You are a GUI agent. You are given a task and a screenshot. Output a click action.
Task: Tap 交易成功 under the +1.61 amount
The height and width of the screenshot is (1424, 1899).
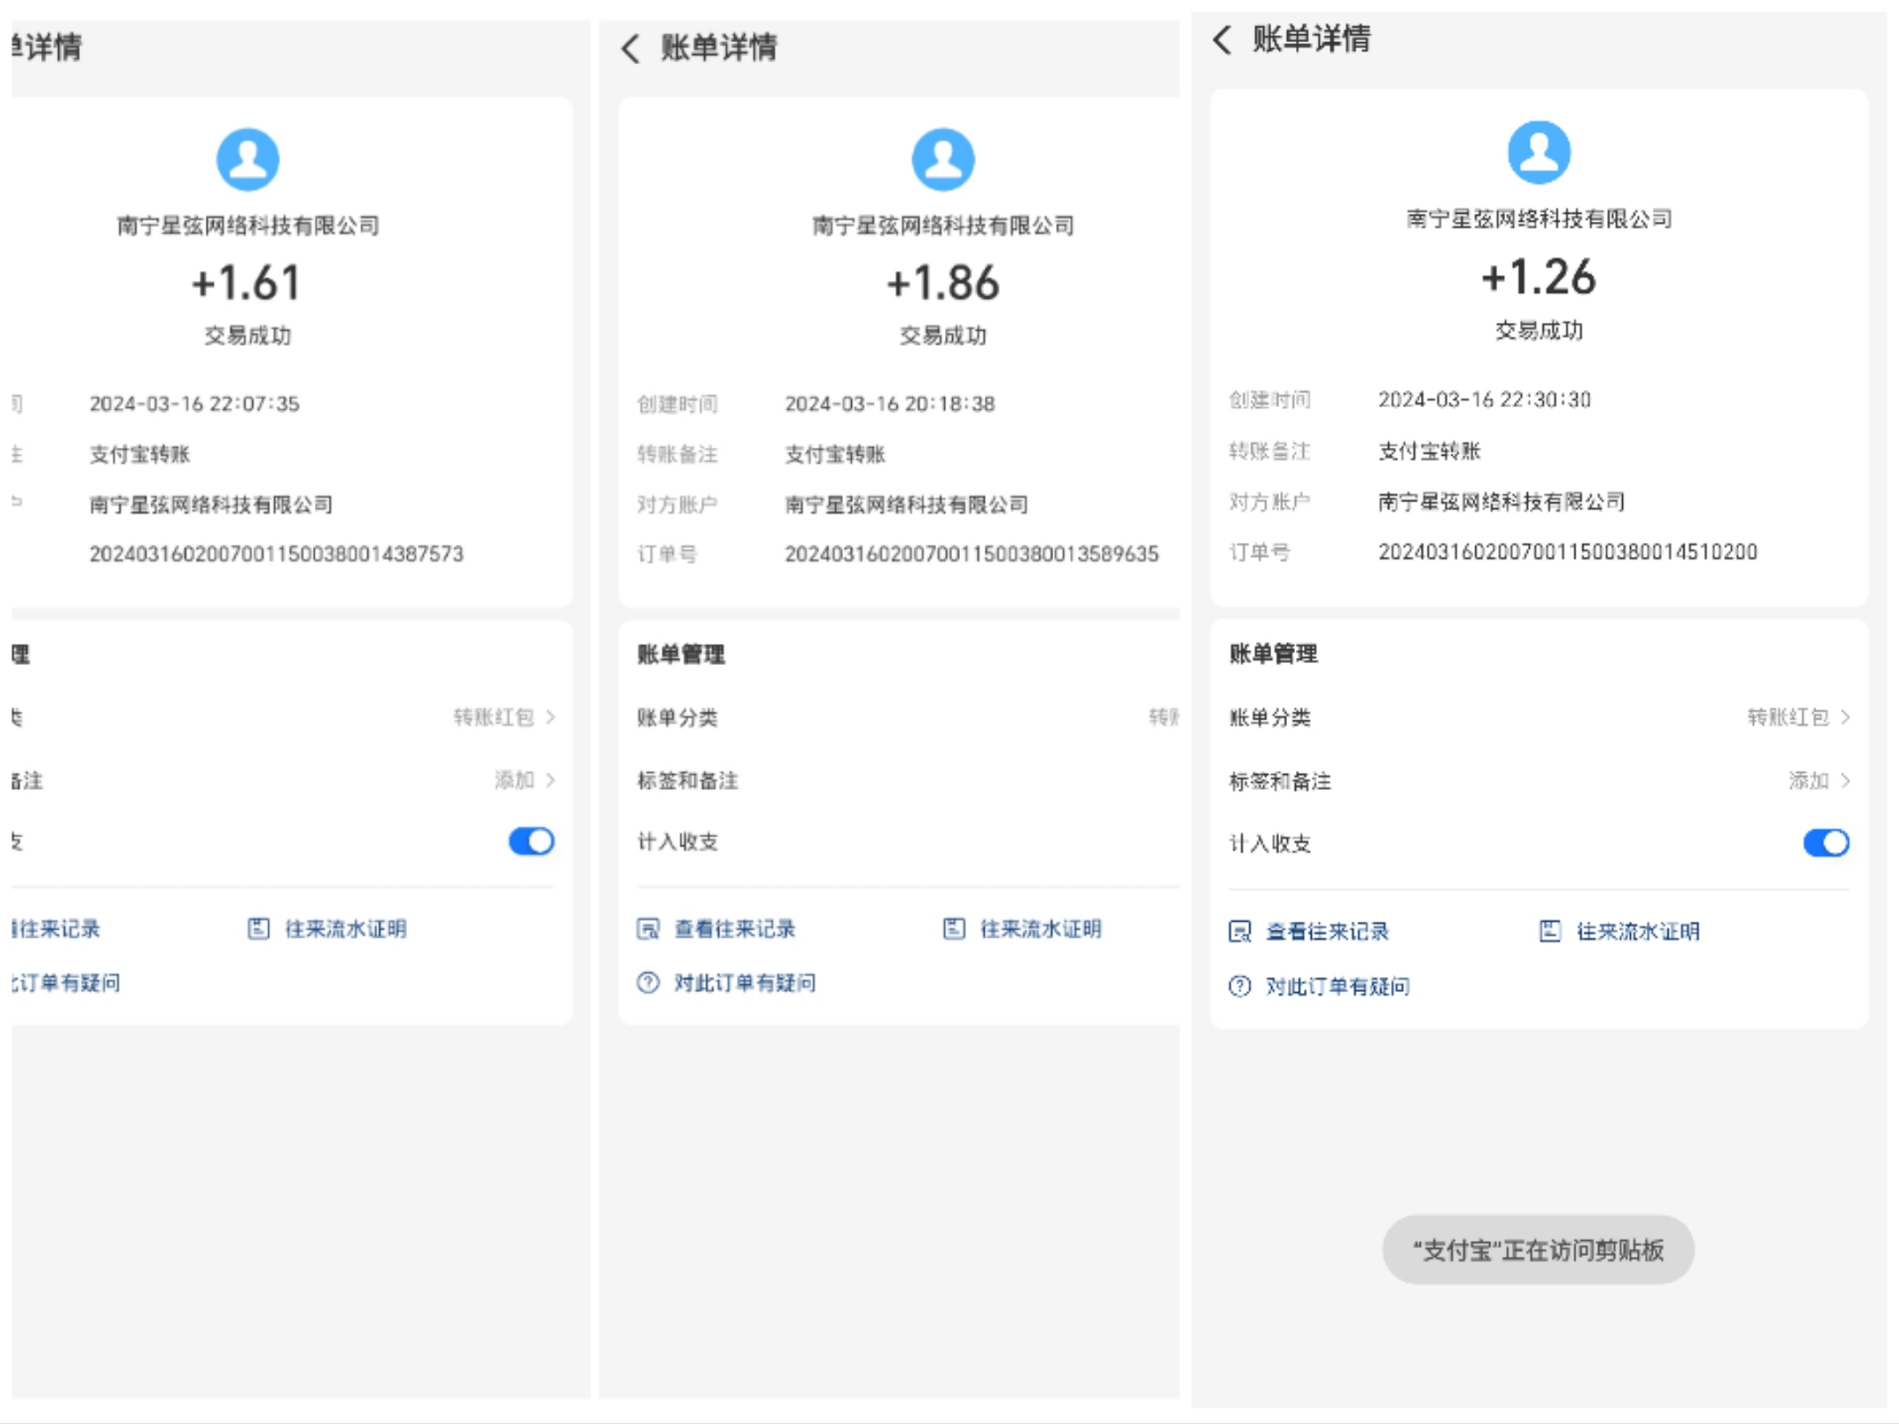coord(248,335)
